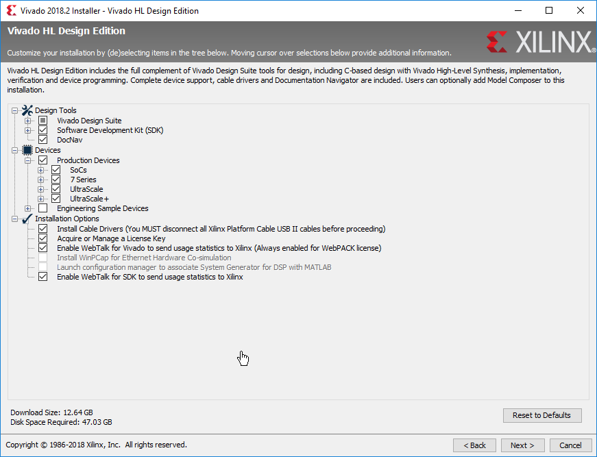The height and width of the screenshot is (457, 597).
Task: Expand the UltraScale node
Action: click(40, 189)
